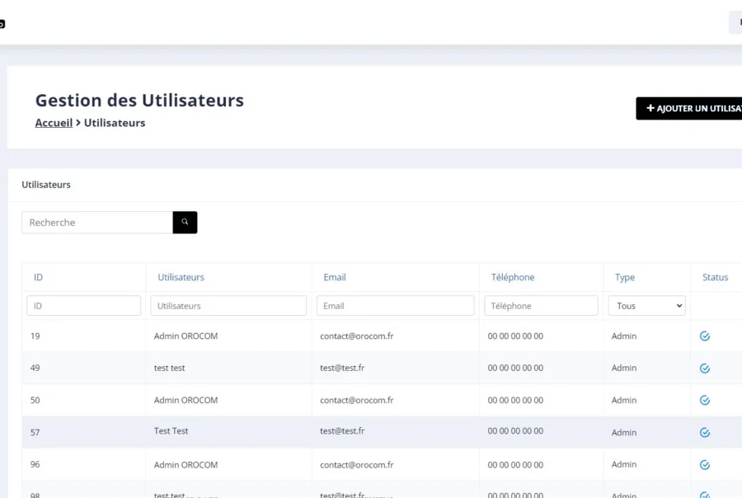
Task: Click the search magnifier button
Action: (185, 223)
